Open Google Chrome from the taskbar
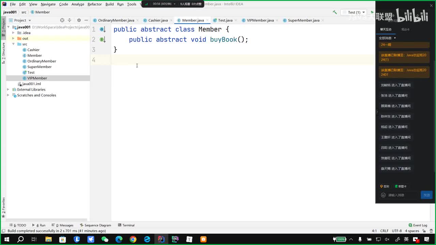The width and height of the screenshot is (436, 245). (x=133, y=239)
